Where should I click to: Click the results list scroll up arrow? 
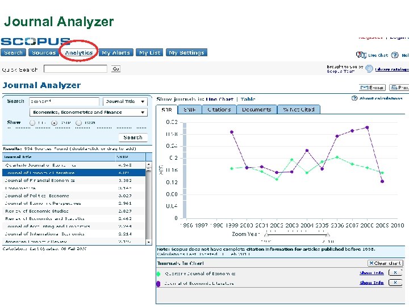pyautogui.click(x=148, y=164)
